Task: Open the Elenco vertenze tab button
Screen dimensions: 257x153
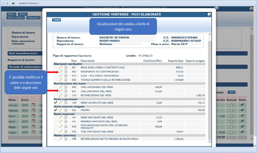Action: [16, 18]
